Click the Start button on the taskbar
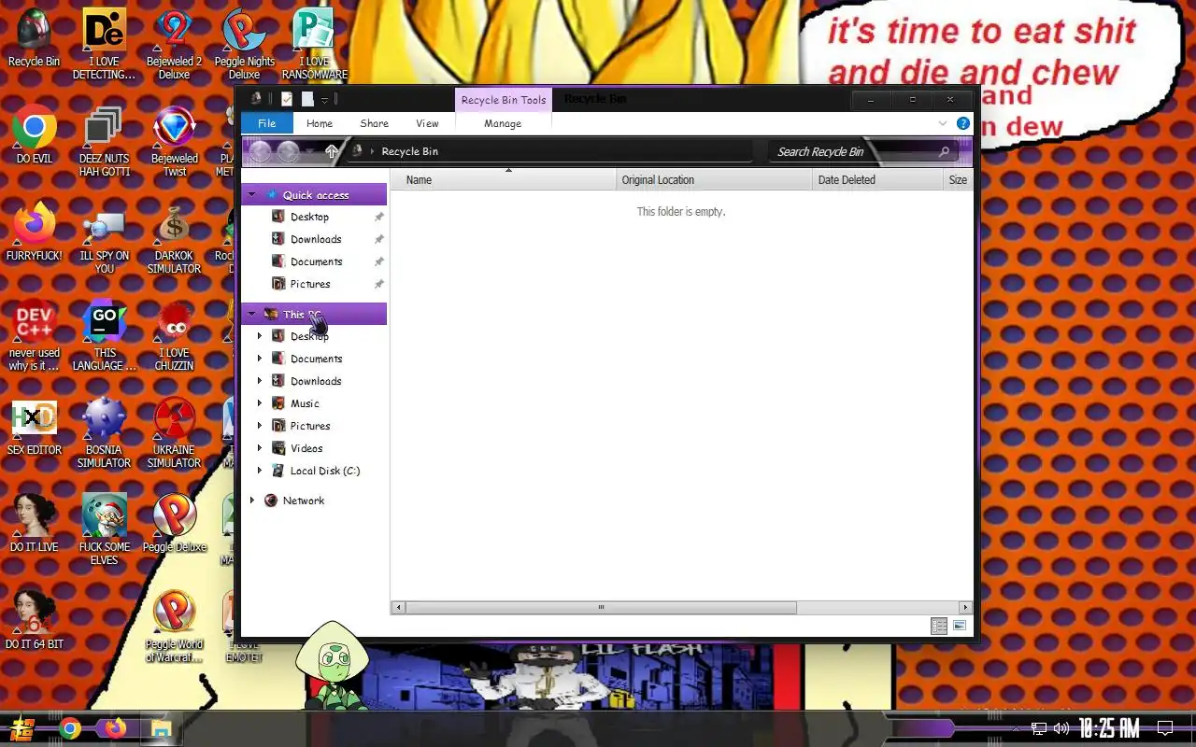The height and width of the screenshot is (747, 1196). pyautogui.click(x=22, y=728)
